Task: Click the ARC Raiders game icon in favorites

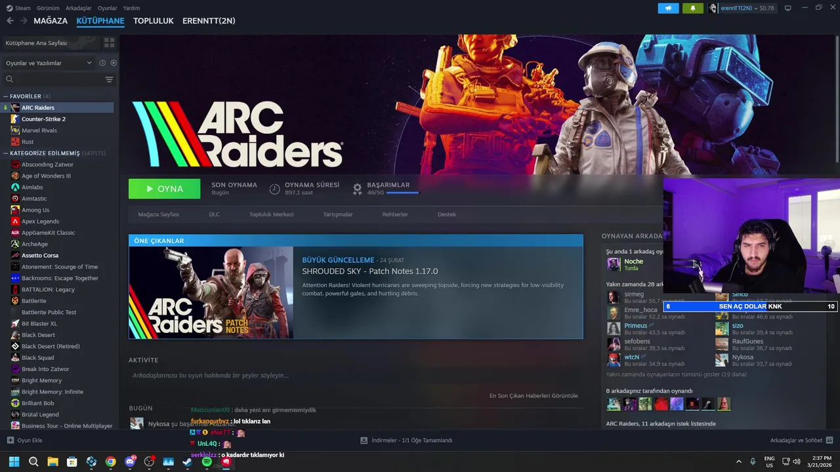Action: 15,108
